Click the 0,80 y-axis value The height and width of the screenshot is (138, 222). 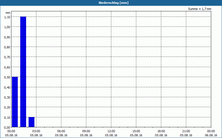coord(7,47)
